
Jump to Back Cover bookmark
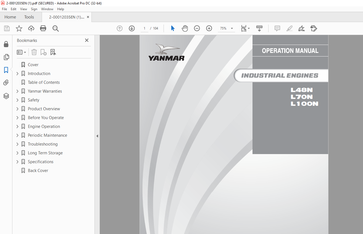click(x=38, y=171)
